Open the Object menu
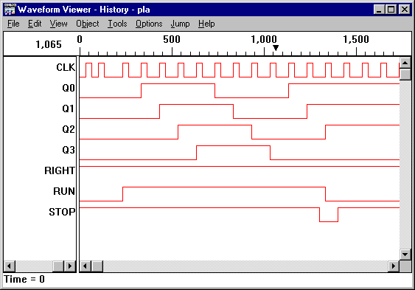The width and height of the screenshot is (415, 290). pyautogui.click(x=87, y=24)
